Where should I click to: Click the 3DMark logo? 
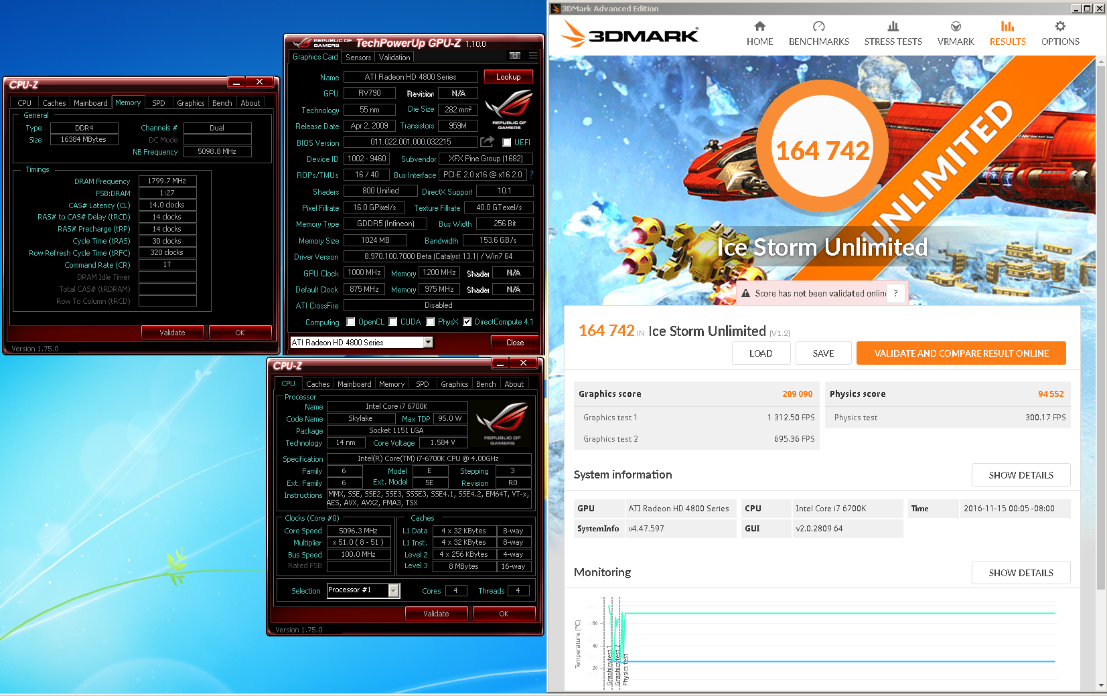629,33
